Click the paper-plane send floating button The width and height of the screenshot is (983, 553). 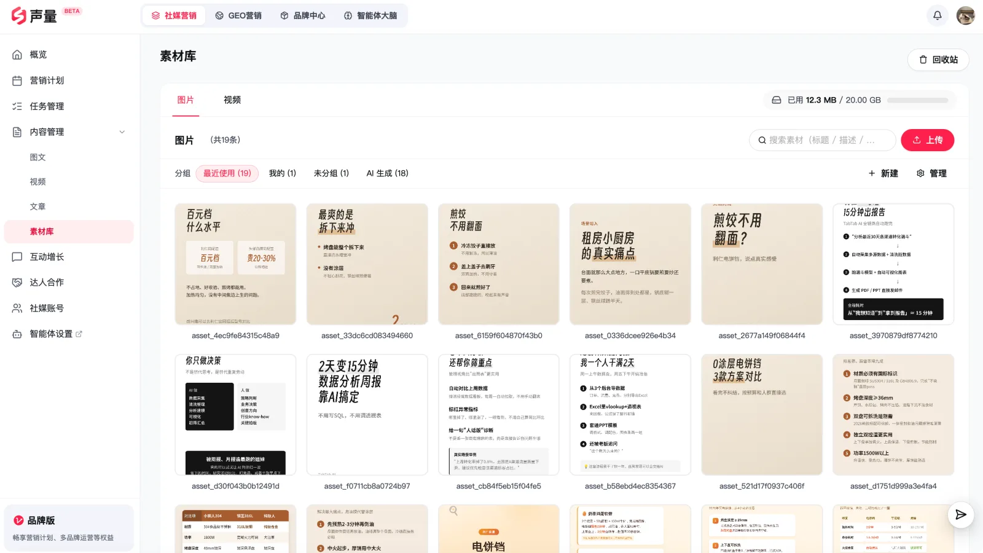coord(961,515)
